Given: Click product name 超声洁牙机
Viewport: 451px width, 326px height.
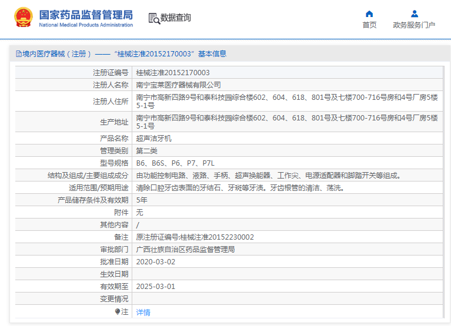Looking at the screenshot, I should pyautogui.click(x=153, y=139).
